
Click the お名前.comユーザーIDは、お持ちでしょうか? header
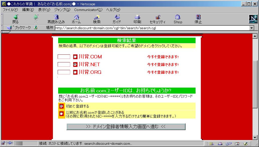tap(127, 90)
